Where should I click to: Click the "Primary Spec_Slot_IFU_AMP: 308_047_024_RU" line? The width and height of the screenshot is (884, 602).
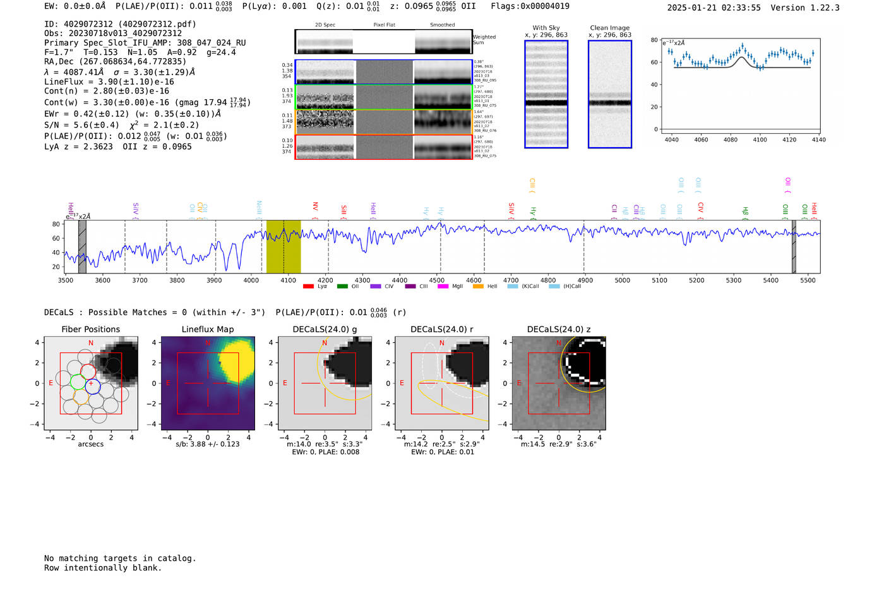click(x=145, y=43)
